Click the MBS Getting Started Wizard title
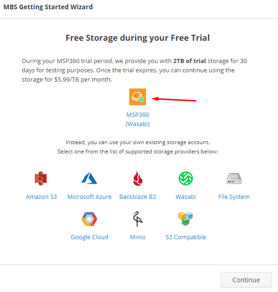 click(x=48, y=7)
